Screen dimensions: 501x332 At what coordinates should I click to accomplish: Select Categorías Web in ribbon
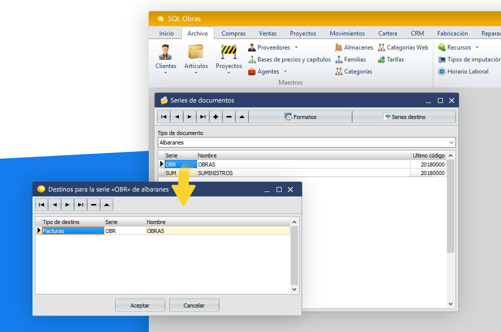pos(403,47)
